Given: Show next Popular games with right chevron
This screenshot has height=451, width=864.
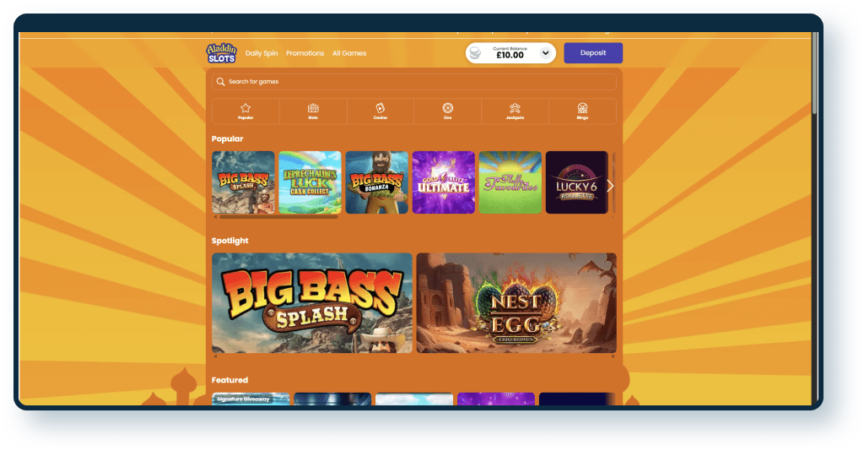Looking at the screenshot, I should 610,186.
